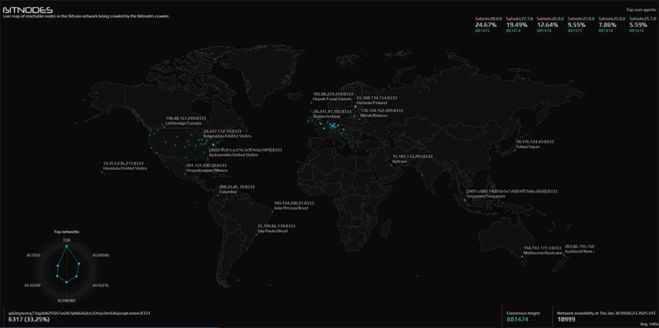Click the Bahrain node dot
Screen dimensions: 659x328
coord(391,165)
